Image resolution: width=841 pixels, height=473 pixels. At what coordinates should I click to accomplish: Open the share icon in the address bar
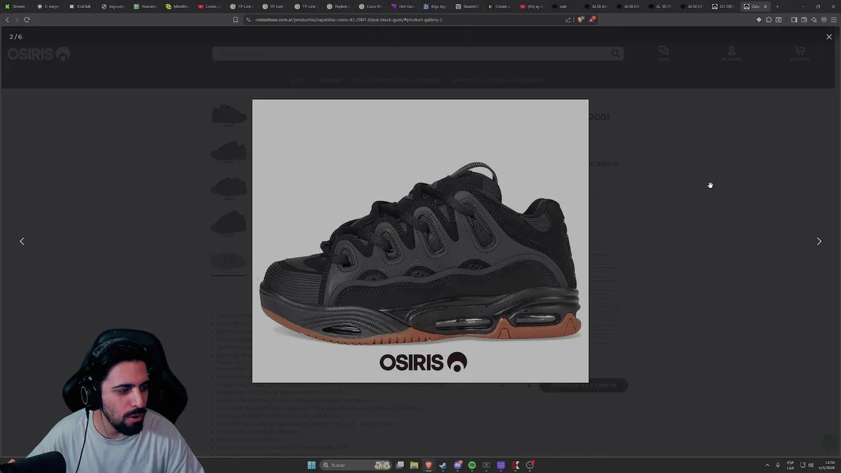568,20
